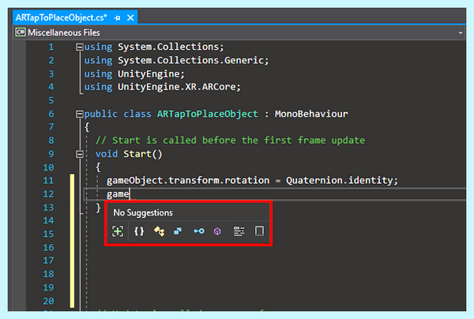Toggle the Namespaces curly-braces filter
This screenshot has width=474, height=319.
pos(139,231)
